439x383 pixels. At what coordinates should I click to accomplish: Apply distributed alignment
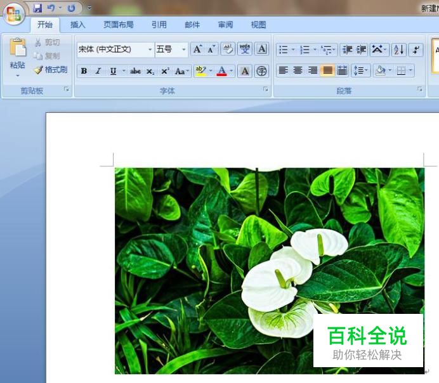click(342, 70)
